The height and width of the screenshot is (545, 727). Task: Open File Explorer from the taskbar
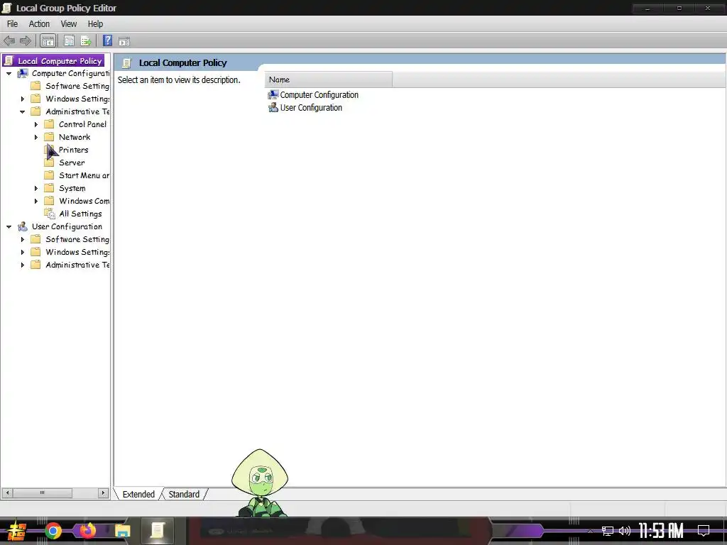click(122, 531)
